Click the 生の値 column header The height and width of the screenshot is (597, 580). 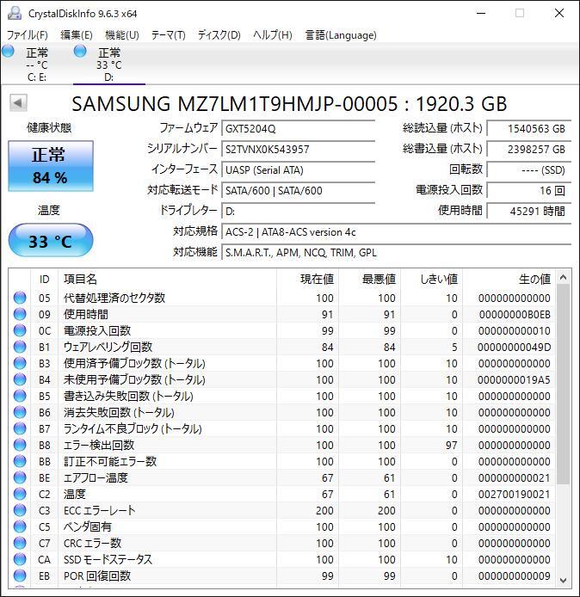(x=509, y=279)
